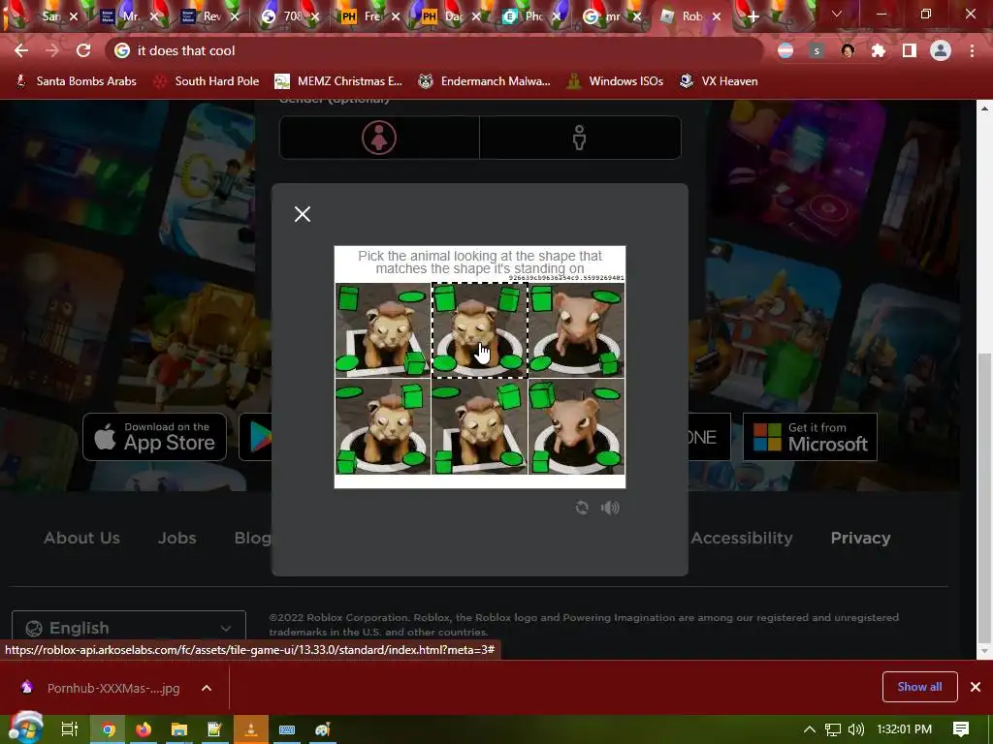The image size is (993, 744).
Task: Open the Extensions puzzle piece menu
Action: pos(878,50)
